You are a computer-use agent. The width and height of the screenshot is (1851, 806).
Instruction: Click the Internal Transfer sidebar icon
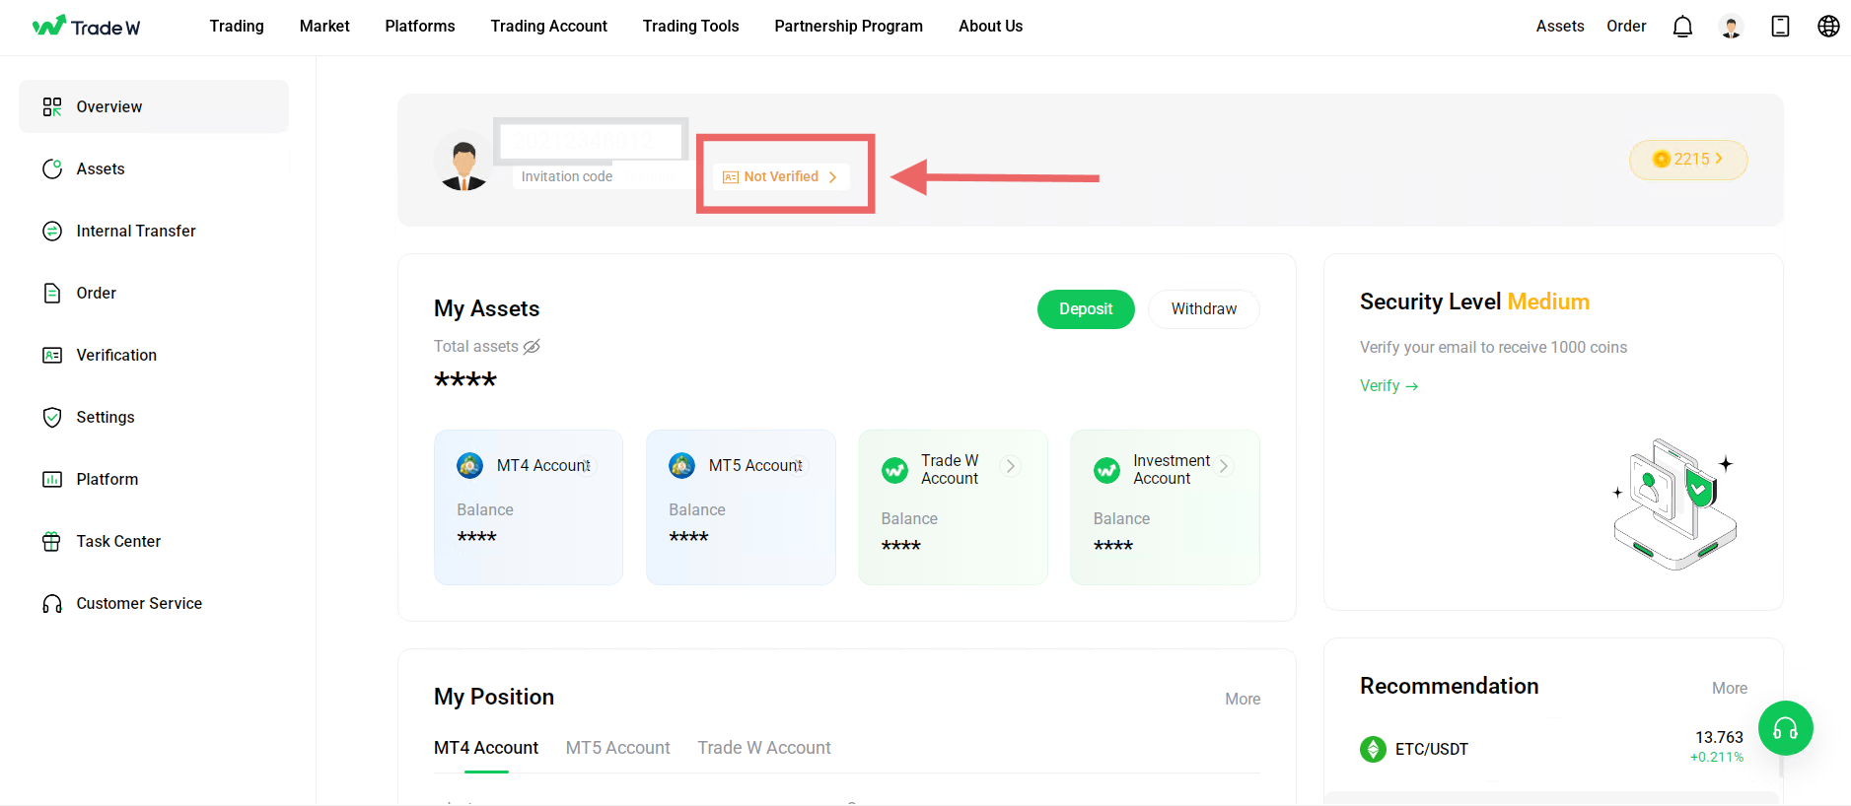52,231
